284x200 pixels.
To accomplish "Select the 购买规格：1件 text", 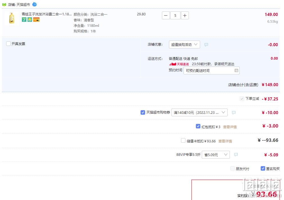I will coord(85,31).
